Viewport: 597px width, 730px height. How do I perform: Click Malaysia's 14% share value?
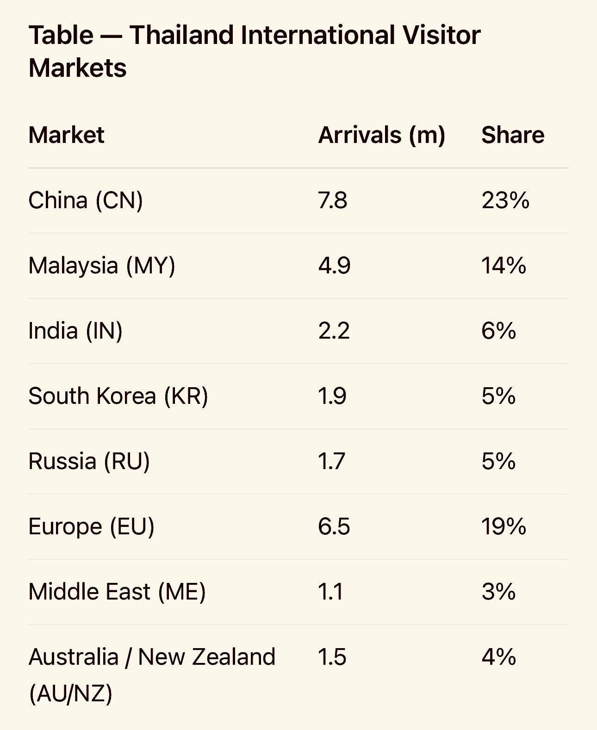pos(504,266)
